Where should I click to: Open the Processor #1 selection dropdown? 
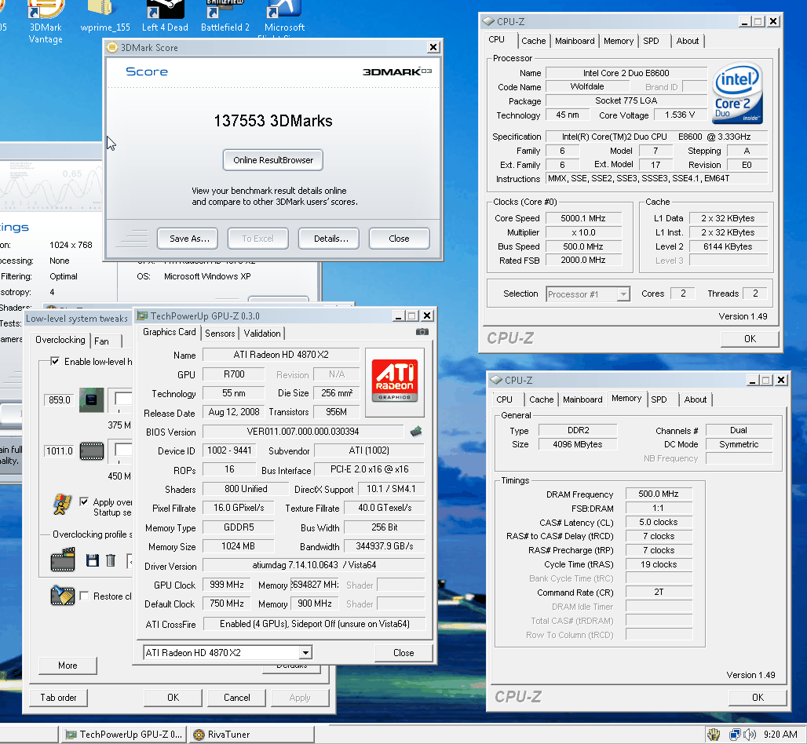(x=623, y=294)
